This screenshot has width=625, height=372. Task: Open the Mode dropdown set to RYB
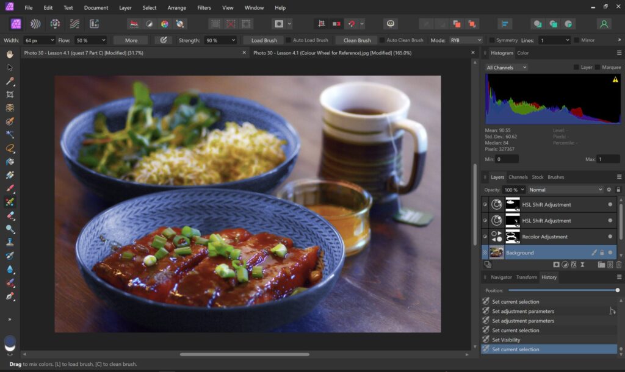pyautogui.click(x=465, y=40)
